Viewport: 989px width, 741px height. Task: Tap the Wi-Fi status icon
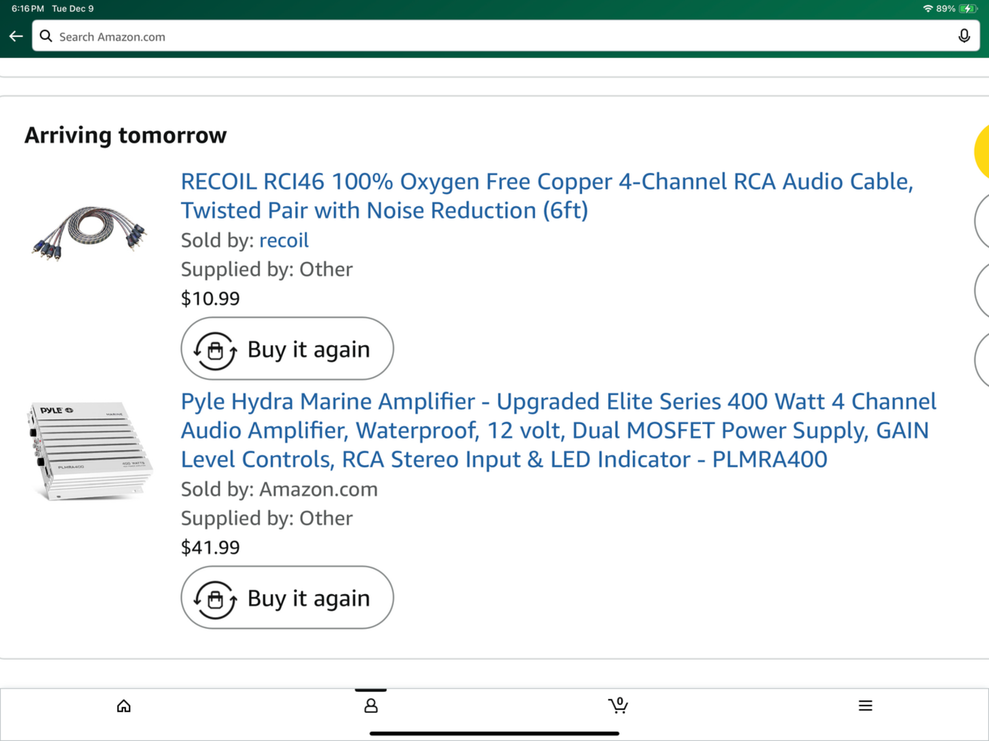point(928,8)
